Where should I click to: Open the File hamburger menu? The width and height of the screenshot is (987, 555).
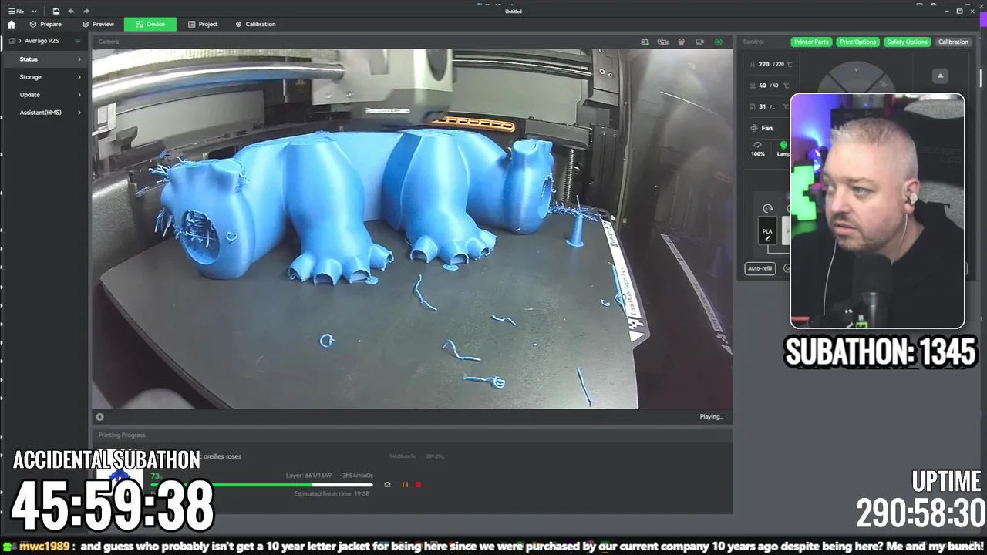pyautogui.click(x=15, y=11)
